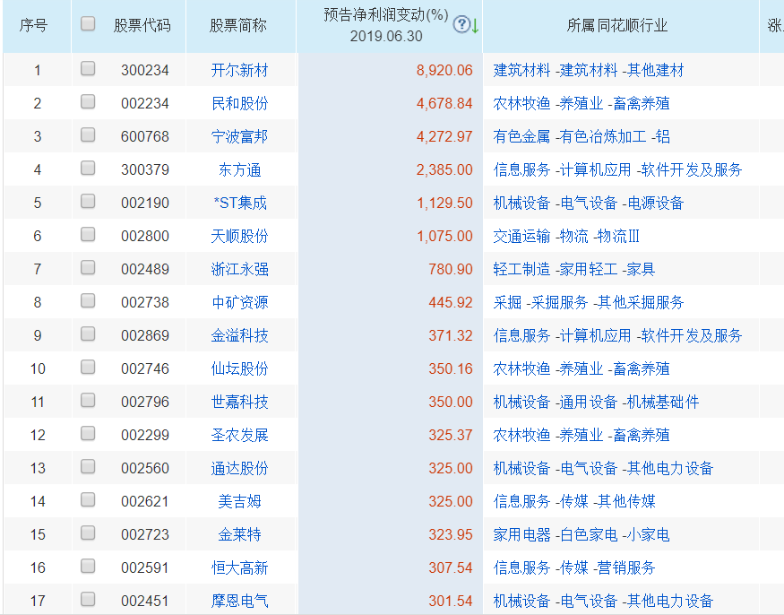Tick the select-all checkbox in header
The width and height of the screenshot is (784, 615).
pos(88,23)
